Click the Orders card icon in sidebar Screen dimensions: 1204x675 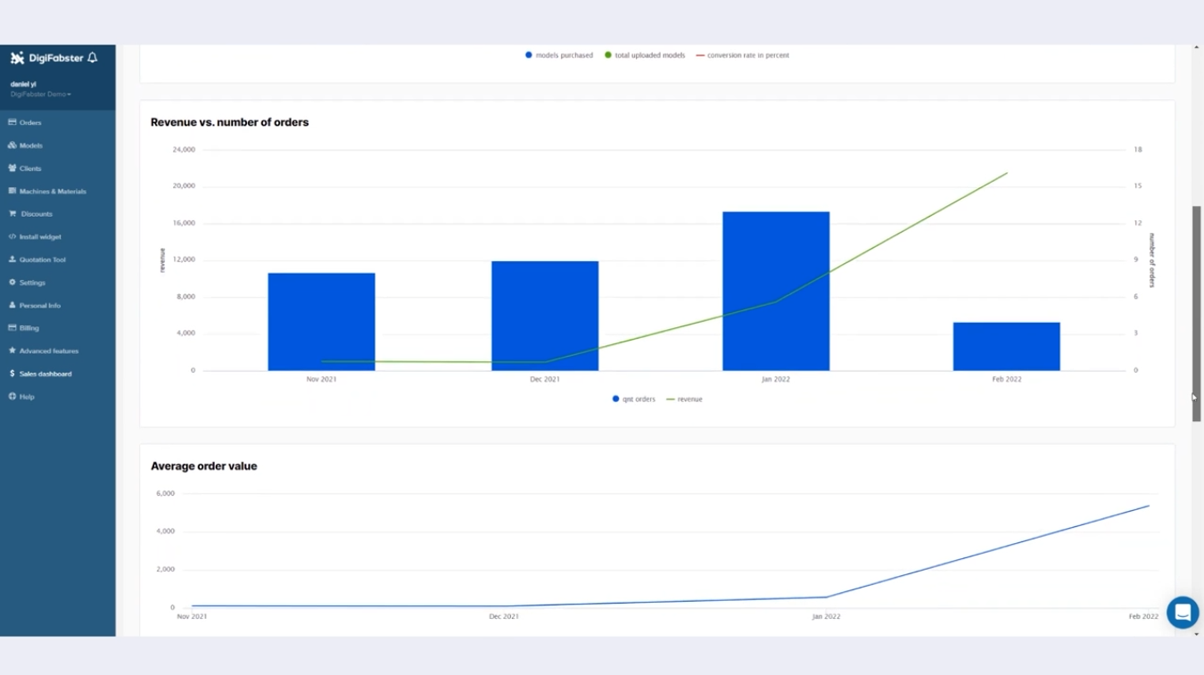(x=12, y=122)
